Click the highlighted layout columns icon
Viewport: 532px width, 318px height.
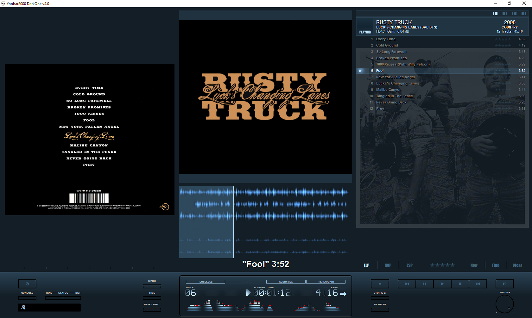[495, 14]
